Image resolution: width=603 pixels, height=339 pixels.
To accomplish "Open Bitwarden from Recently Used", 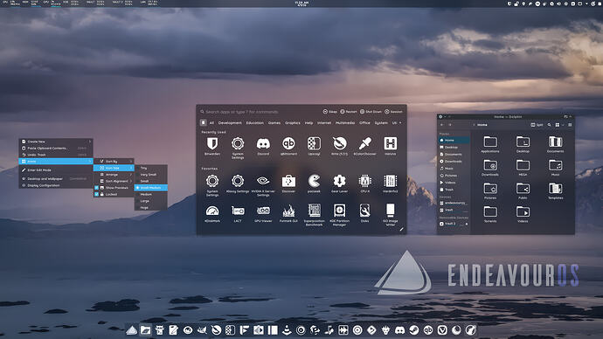I will click(212, 146).
